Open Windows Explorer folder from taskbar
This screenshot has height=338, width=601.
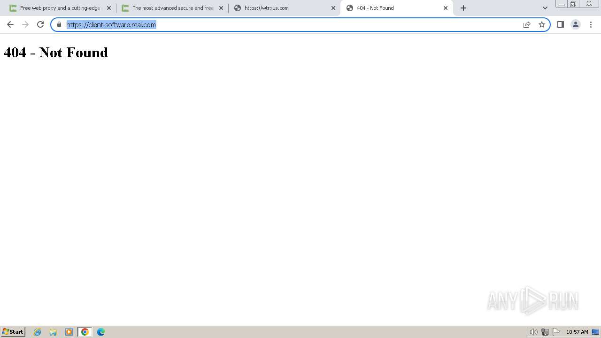[53, 332]
